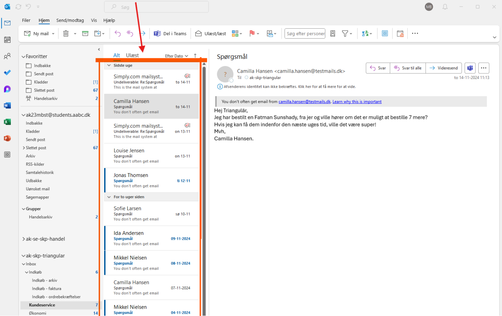This screenshot has width=502, height=316.
Task: Open the People contacts icon
Action: 7,56
